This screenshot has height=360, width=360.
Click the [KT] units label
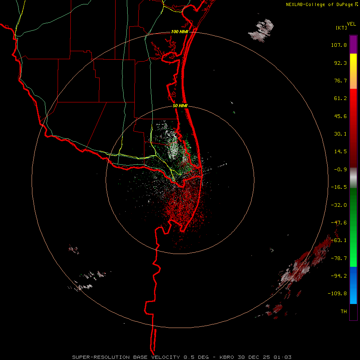[x=342, y=28]
